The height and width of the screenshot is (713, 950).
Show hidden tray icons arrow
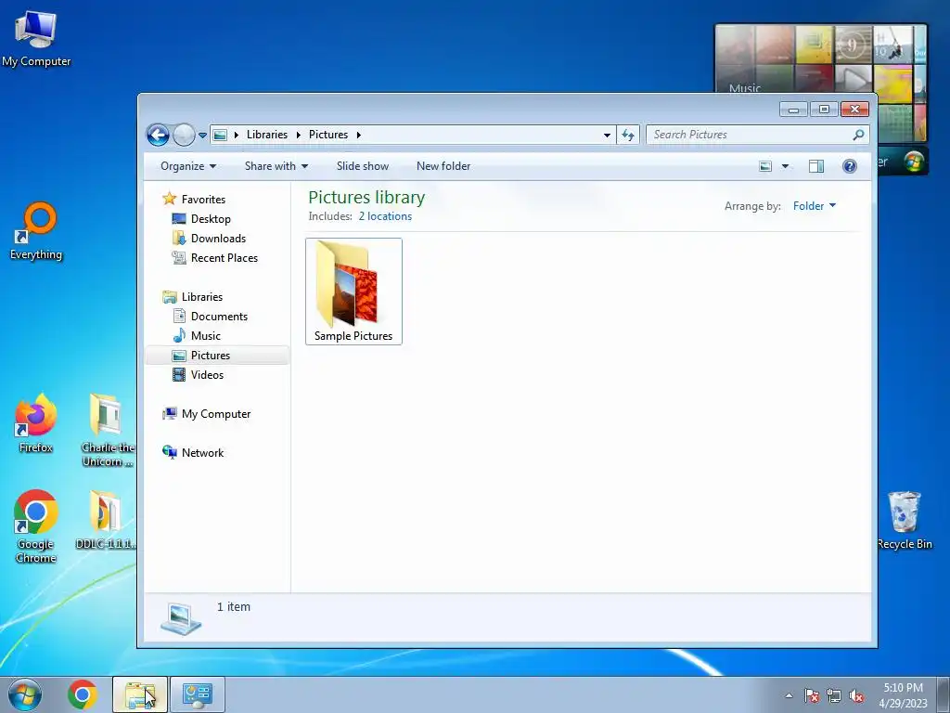(789, 695)
